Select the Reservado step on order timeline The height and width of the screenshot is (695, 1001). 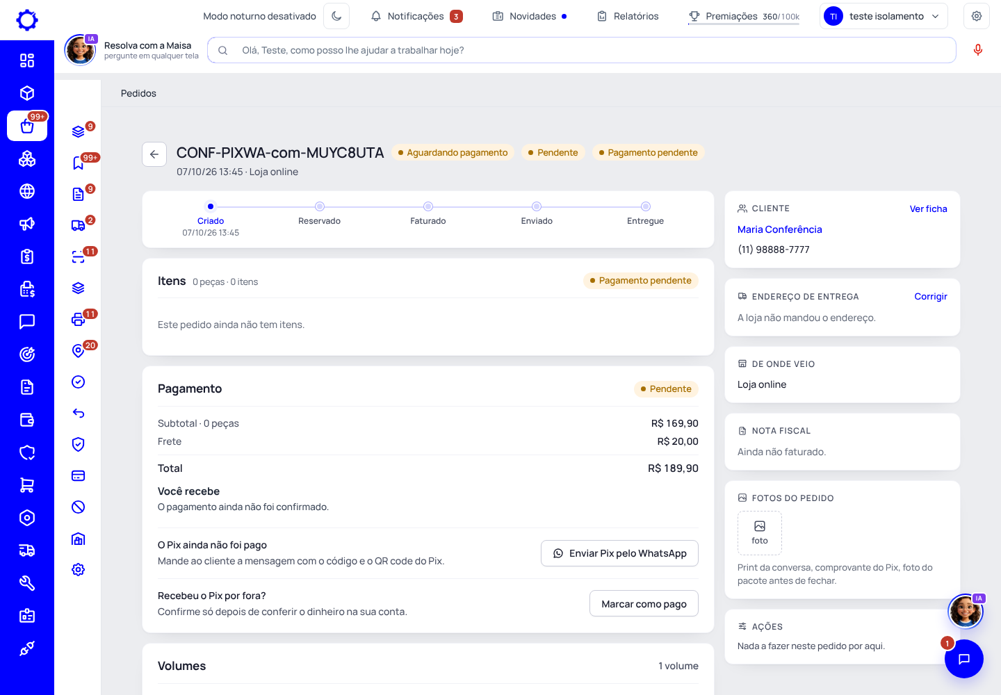(319, 213)
